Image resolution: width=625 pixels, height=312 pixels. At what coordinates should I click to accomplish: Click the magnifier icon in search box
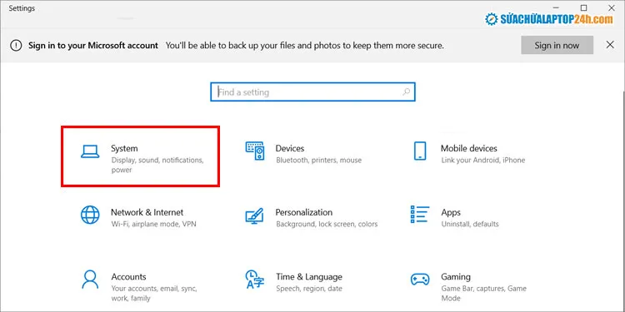point(406,92)
